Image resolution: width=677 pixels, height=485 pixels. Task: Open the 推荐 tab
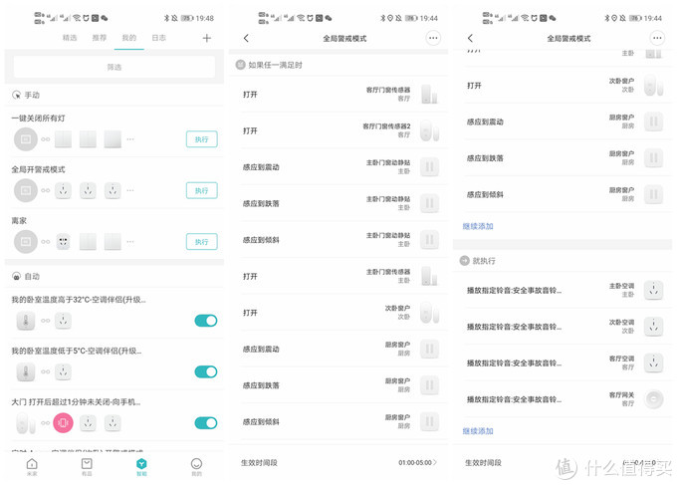point(100,38)
